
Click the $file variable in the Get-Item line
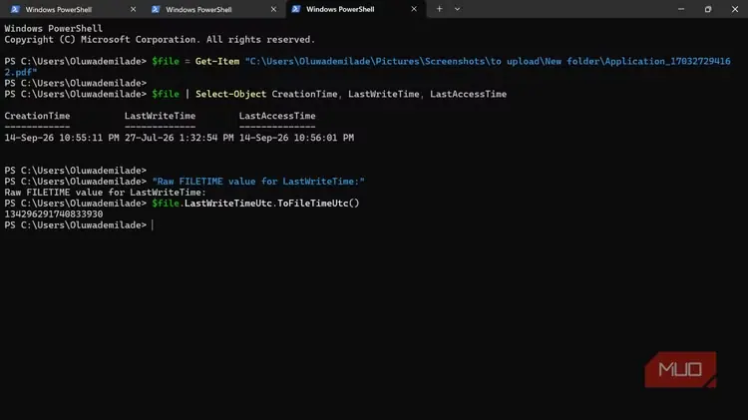165,61
